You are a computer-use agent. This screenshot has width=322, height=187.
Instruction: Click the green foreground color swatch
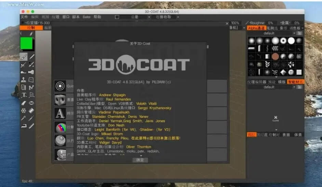[x=26, y=43]
